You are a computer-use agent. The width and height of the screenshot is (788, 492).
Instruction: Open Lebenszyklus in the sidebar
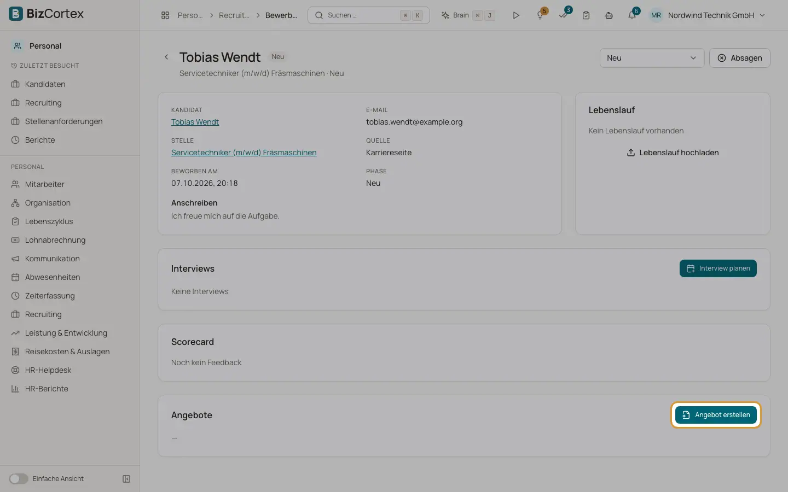[x=49, y=221]
